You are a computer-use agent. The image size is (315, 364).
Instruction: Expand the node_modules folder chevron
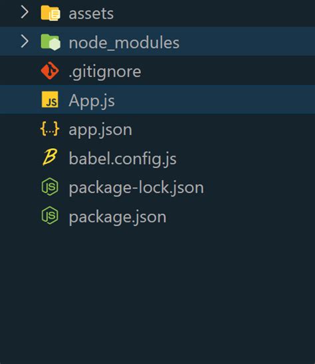(25, 41)
